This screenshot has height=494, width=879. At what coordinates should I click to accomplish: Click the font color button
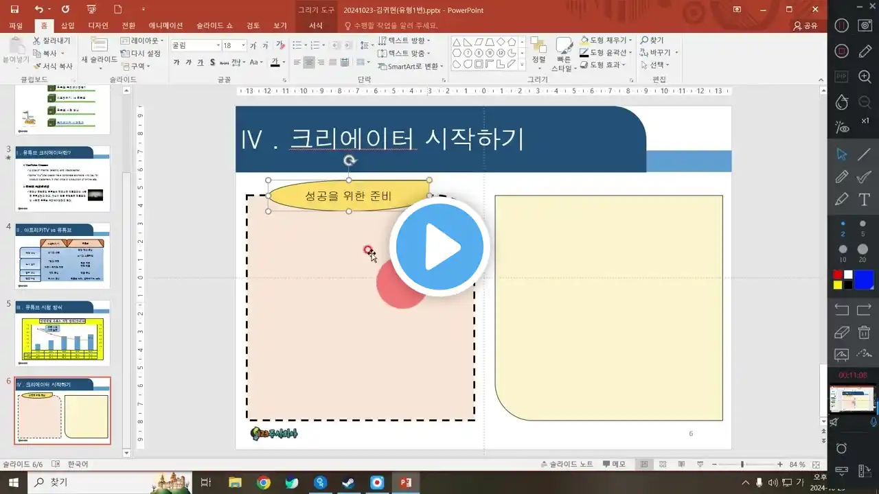(274, 62)
